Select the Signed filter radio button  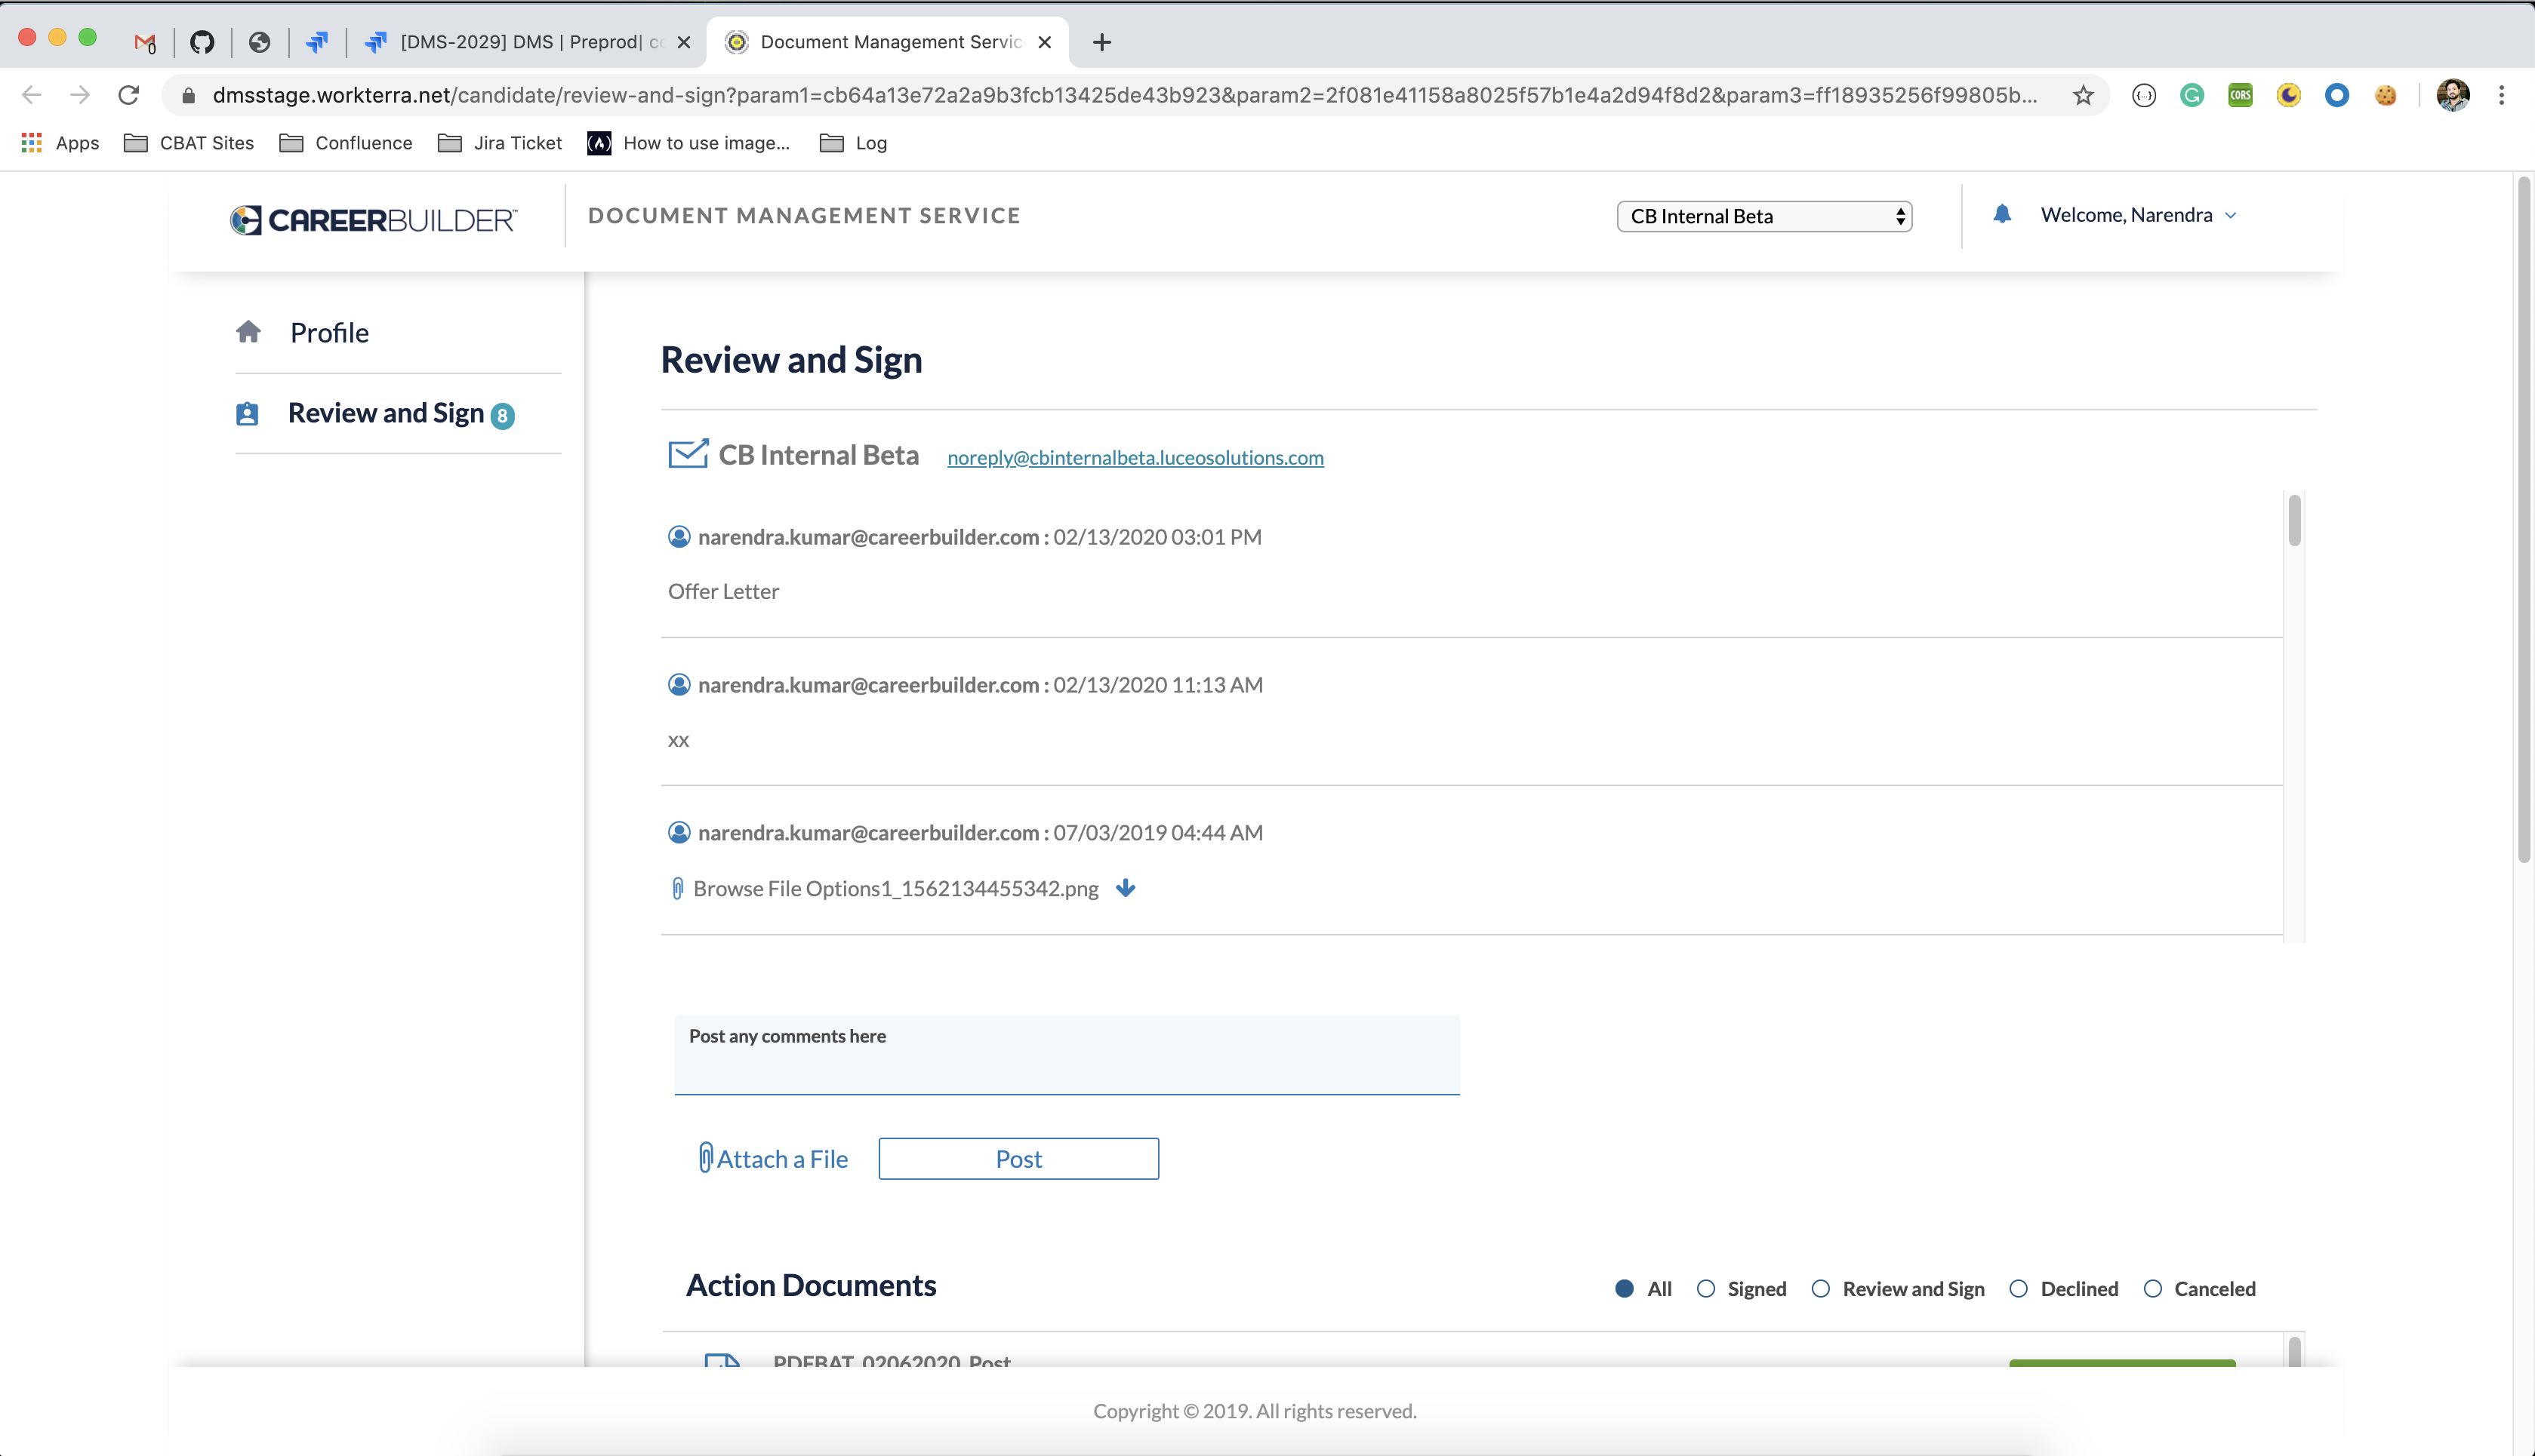click(x=1705, y=1289)
